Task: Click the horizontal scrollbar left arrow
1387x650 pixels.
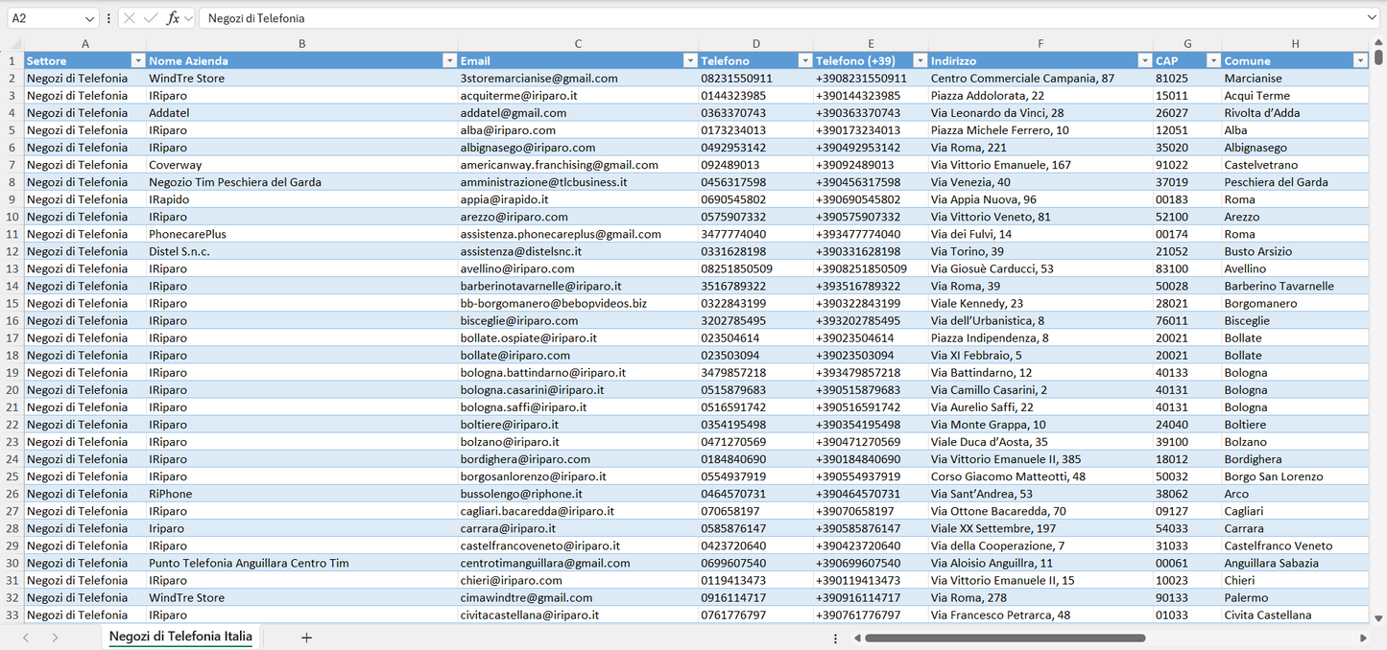Action: (x=857, y=638)
